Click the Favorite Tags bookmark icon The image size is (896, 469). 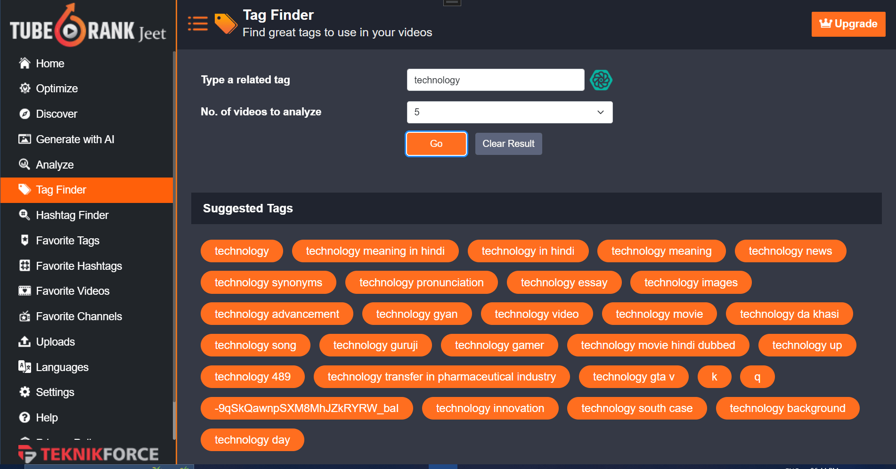pyautogui.click(x=24, y=240)
